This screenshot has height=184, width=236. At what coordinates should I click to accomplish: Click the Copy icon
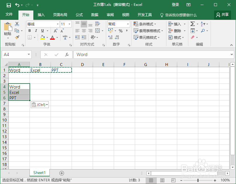tap(17, 31)
